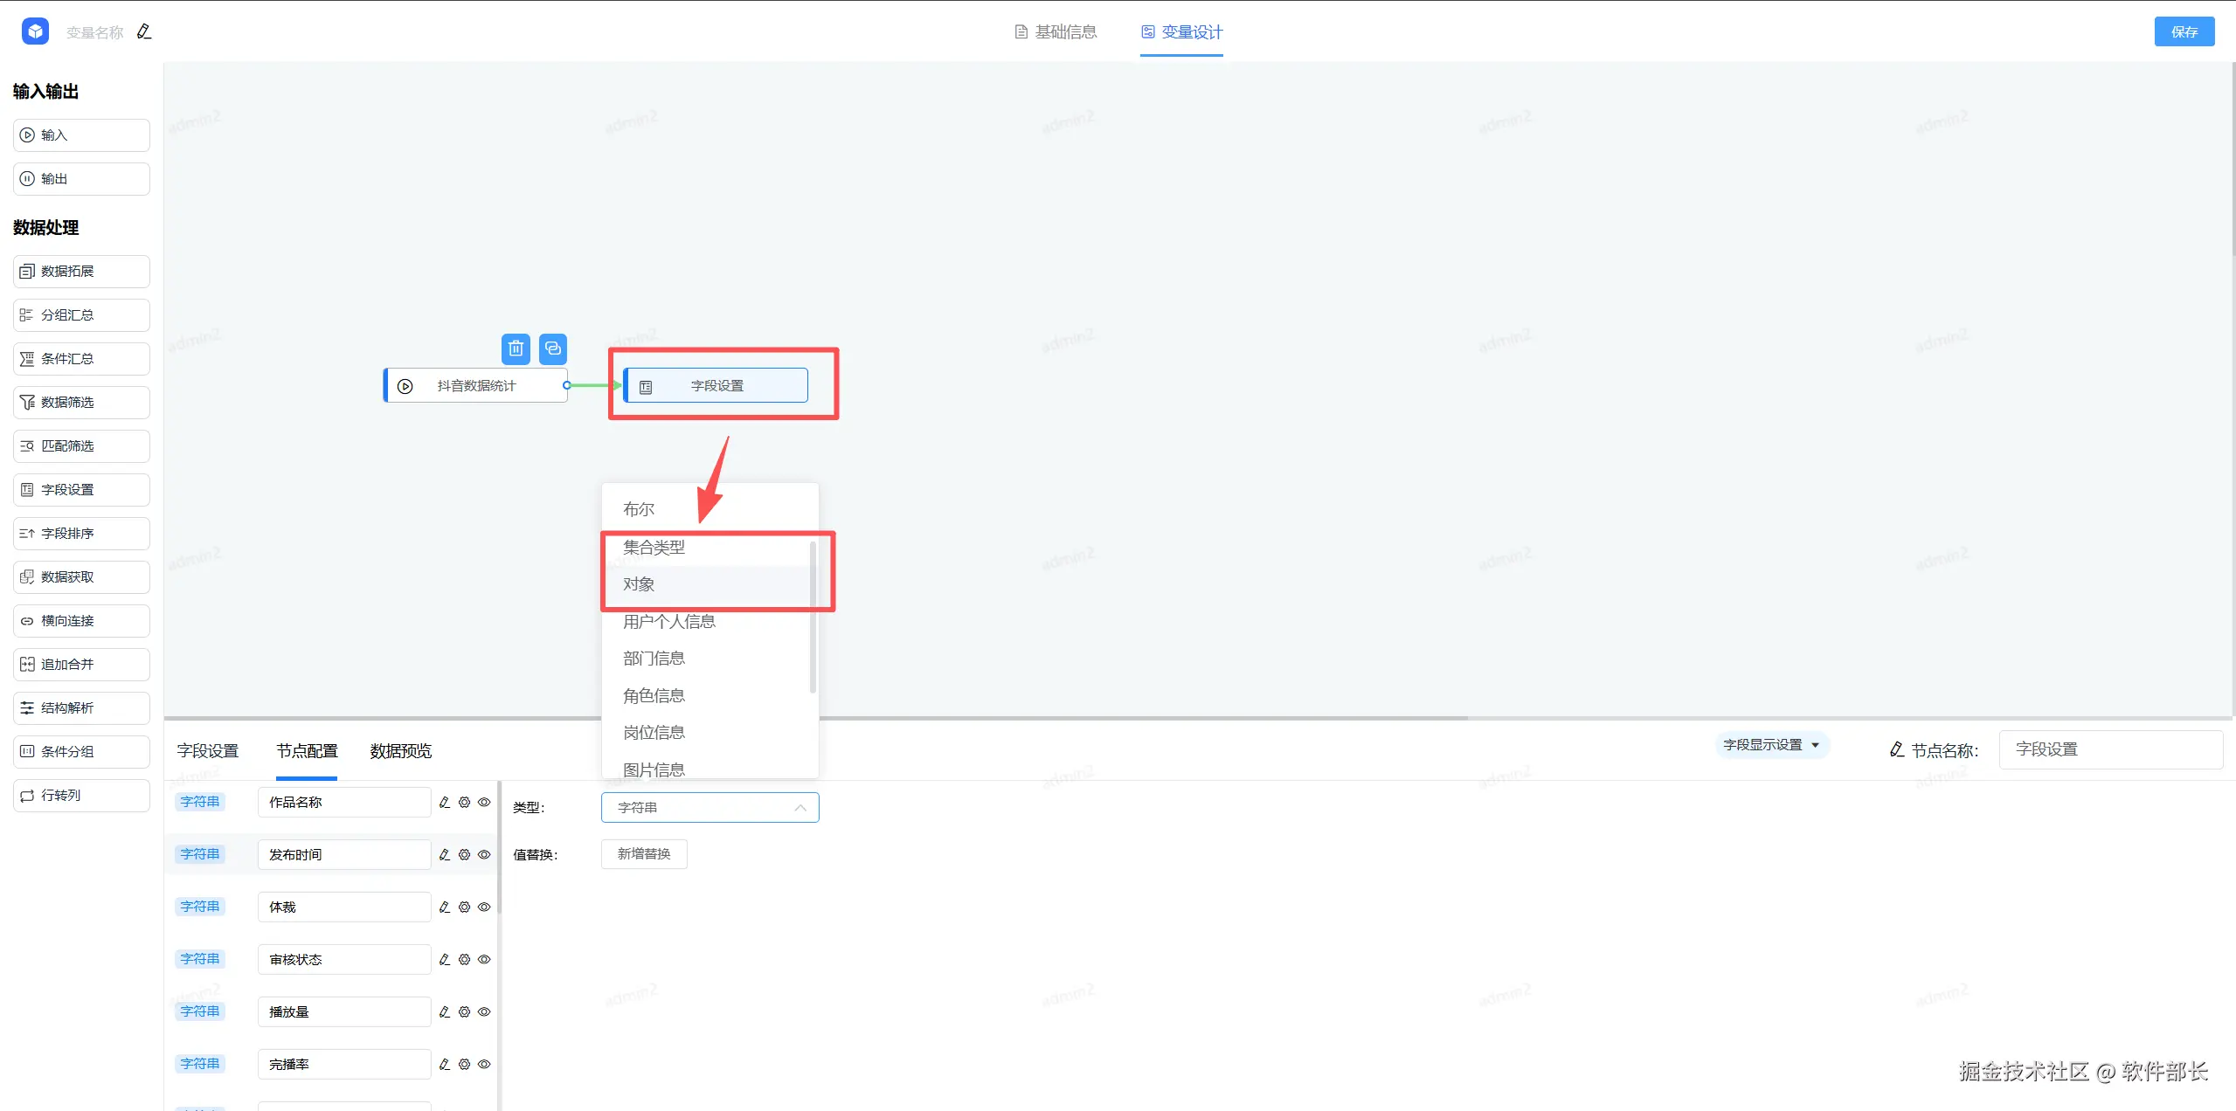Switch to the 数据预览 tab

(400, 751)
